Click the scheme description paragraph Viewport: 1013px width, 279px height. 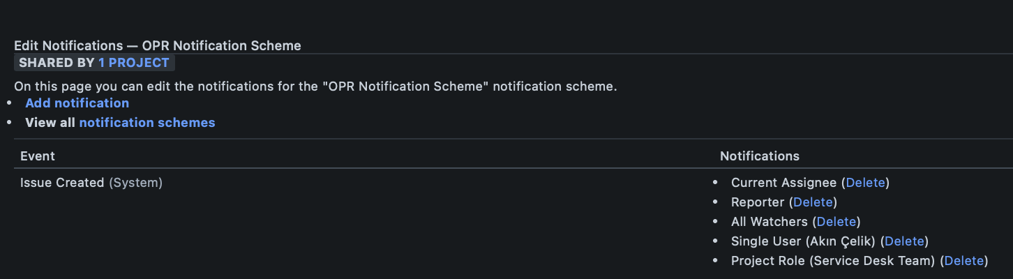[x=315, y=87]
